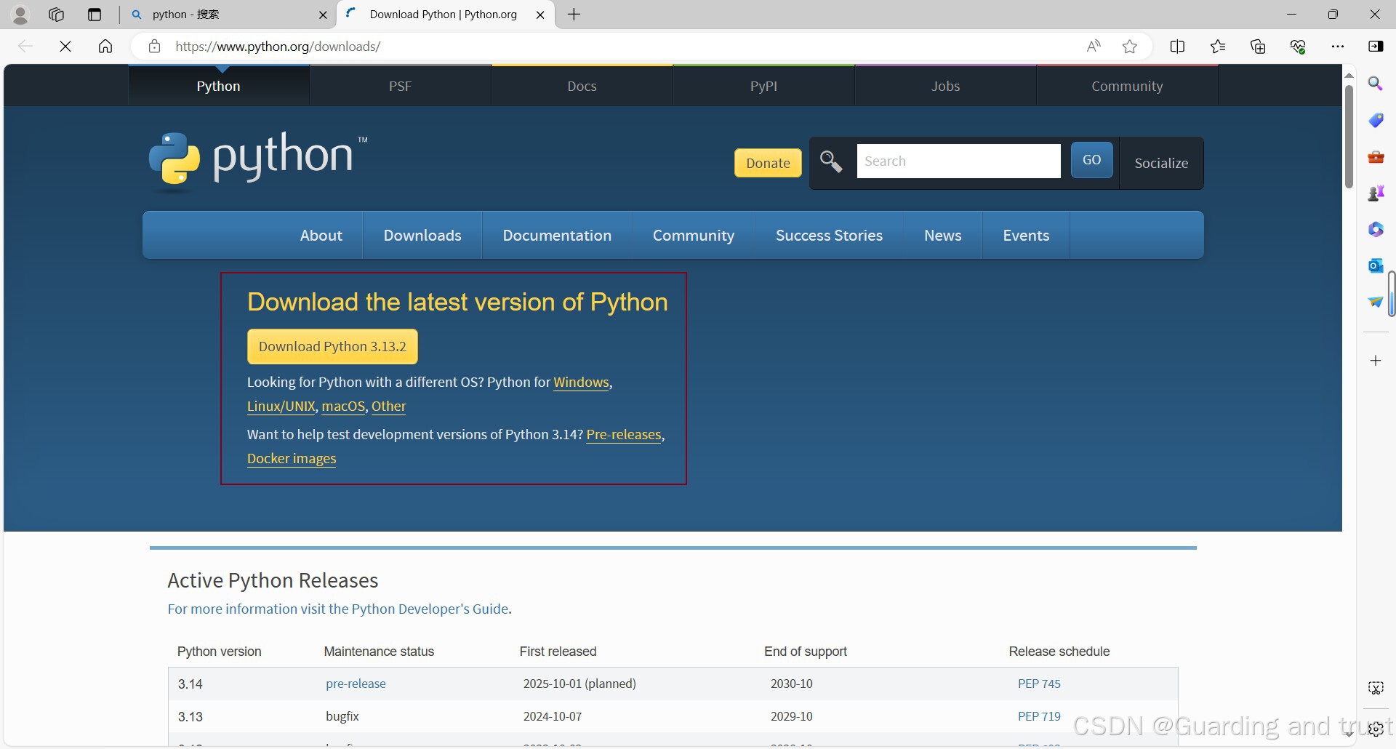Click the site search magnifier icon

831,161
